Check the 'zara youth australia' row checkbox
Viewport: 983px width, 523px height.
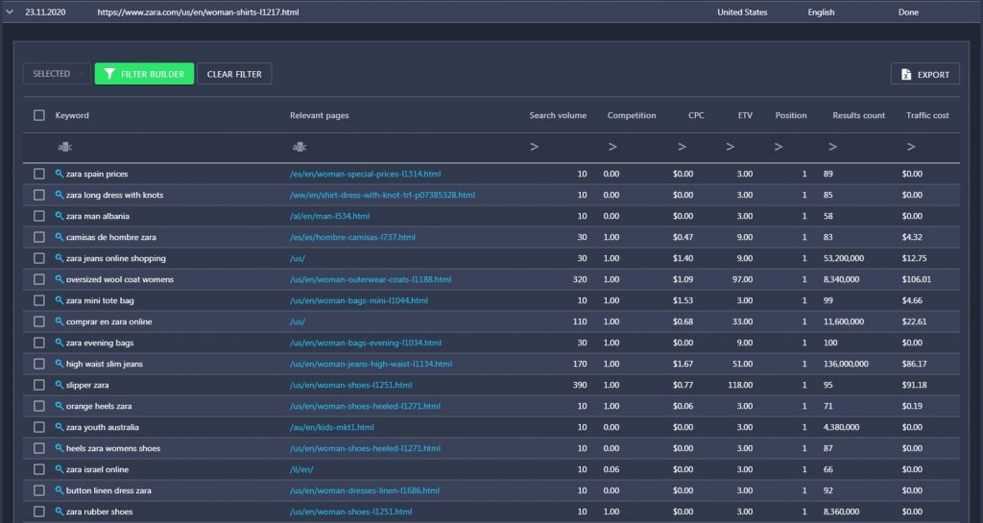[x=38, y=426]
